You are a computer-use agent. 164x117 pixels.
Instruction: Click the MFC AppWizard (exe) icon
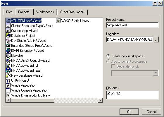(8, 70)
